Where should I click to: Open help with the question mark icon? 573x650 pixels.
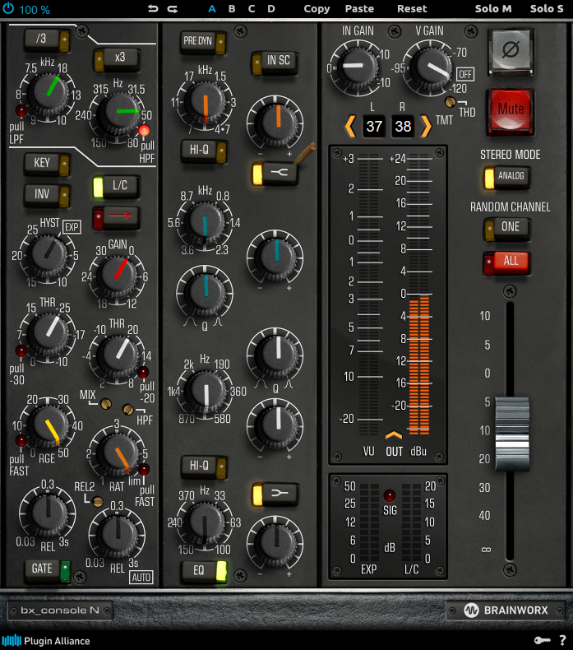(562, 640)
